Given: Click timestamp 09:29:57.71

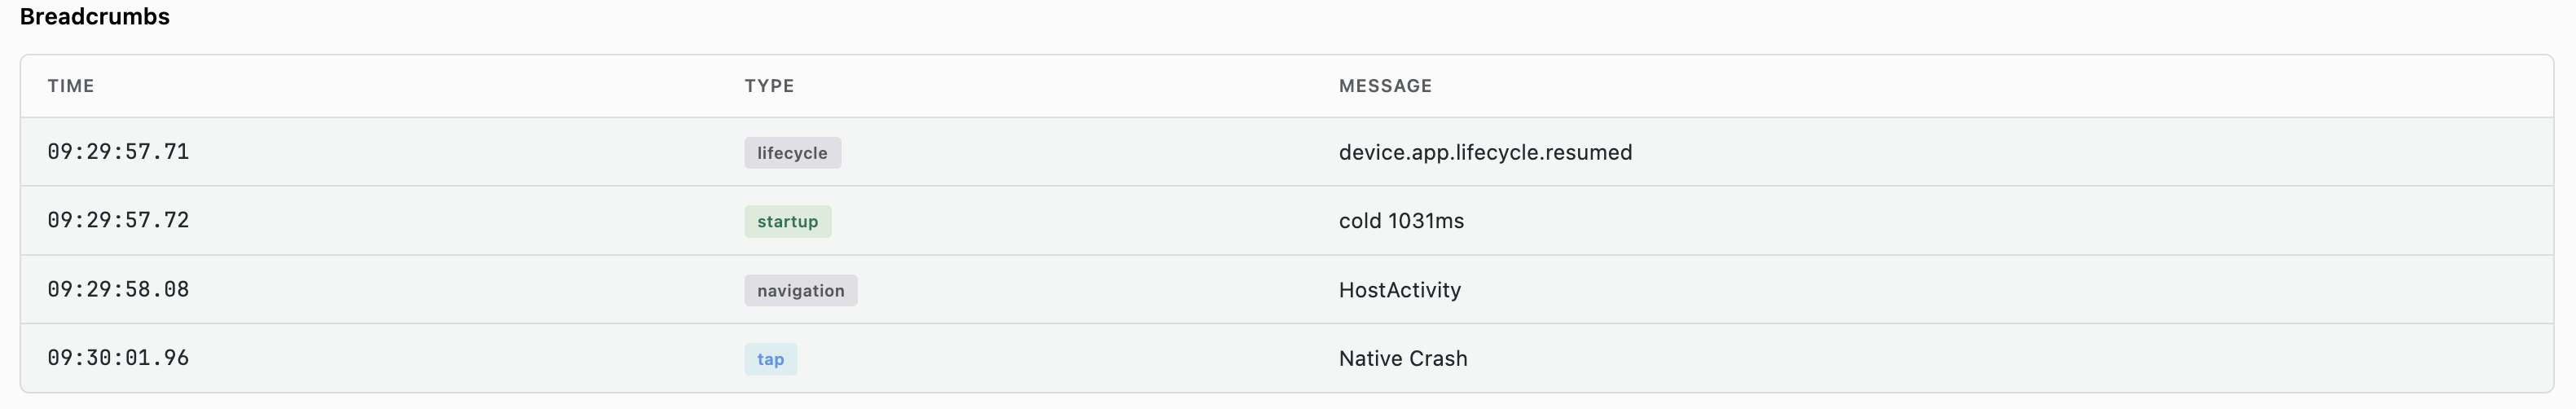Looking at the screenshot, I should click(118, 152).
